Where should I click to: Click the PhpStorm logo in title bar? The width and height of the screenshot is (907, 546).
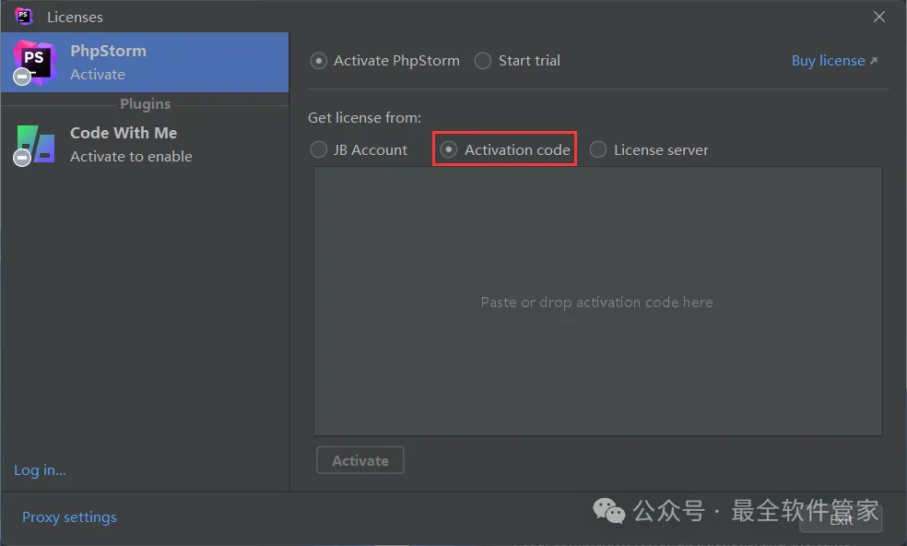pyautogui.click(x=24, y=17)
